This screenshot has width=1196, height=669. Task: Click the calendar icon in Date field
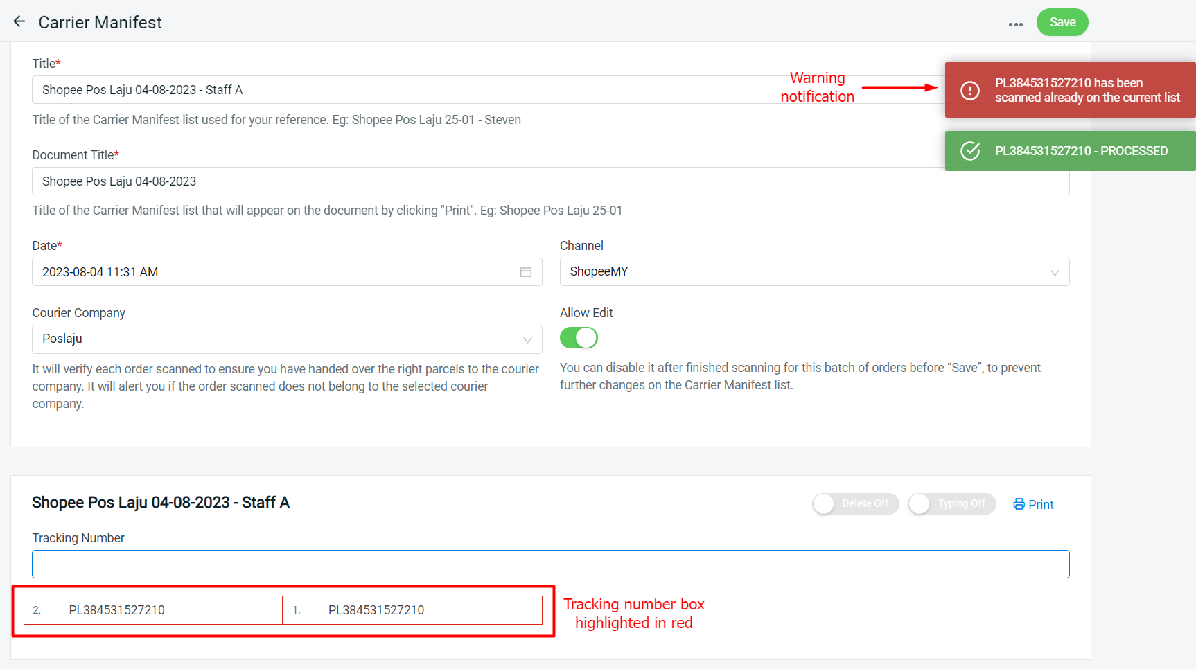tap(526, 272)
